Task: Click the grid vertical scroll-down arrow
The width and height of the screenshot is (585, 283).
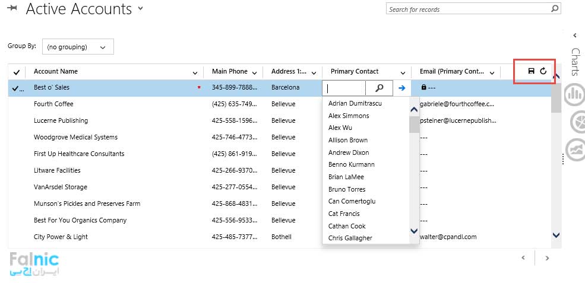Action: [x=556, y=234]
